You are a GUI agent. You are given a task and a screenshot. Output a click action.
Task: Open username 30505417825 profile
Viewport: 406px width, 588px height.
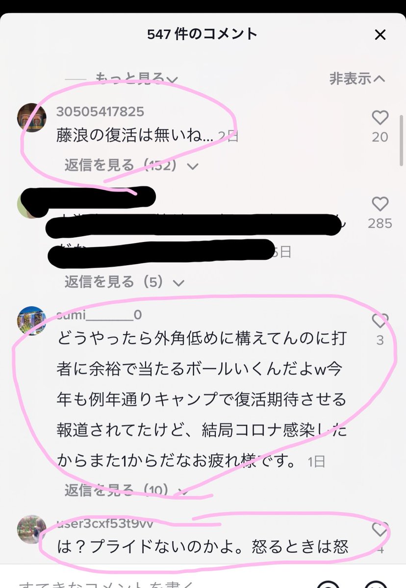click(x=100, y=112)
